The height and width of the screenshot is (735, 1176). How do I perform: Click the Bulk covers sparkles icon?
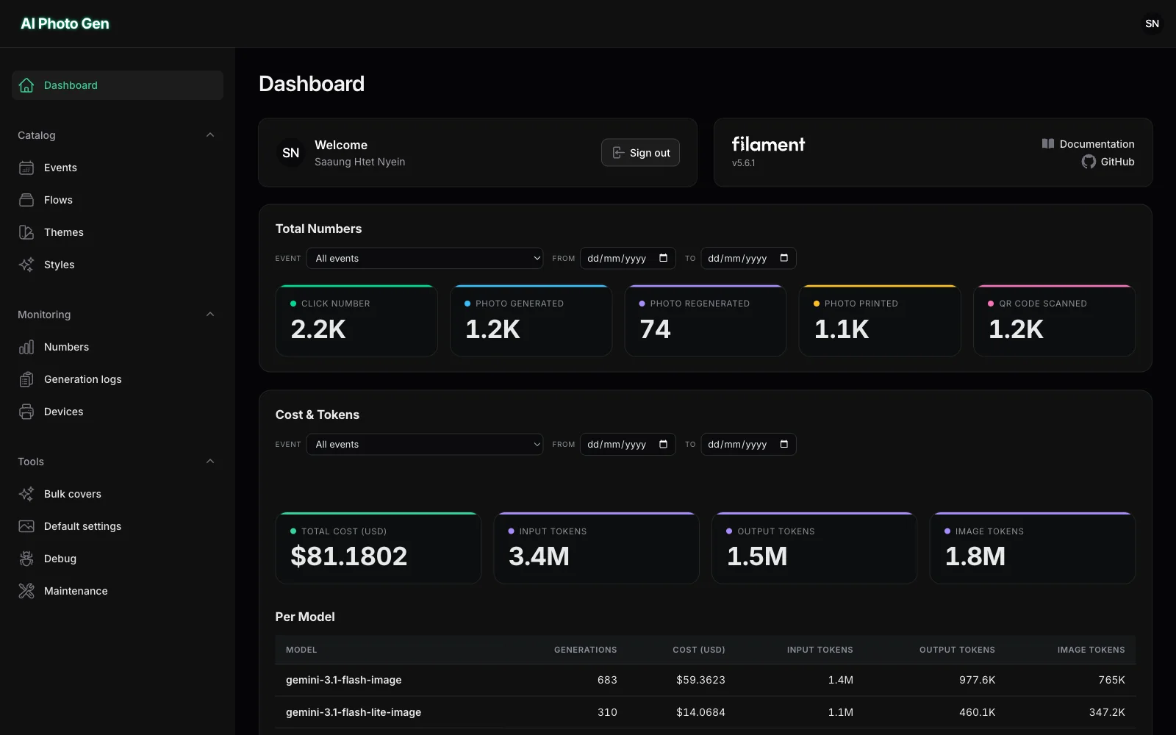click(26, 494)
